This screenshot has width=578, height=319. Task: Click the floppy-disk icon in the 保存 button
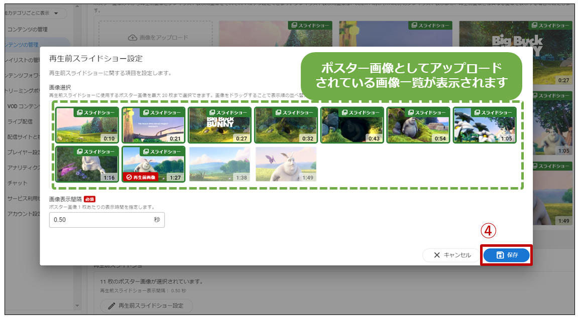coord(500,255)
